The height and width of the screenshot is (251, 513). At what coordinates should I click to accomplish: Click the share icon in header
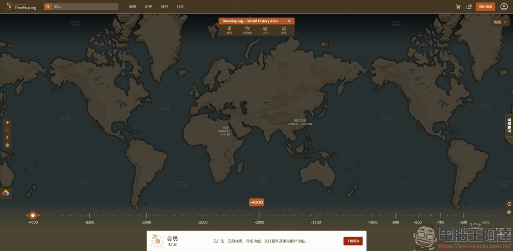point(469,7)
